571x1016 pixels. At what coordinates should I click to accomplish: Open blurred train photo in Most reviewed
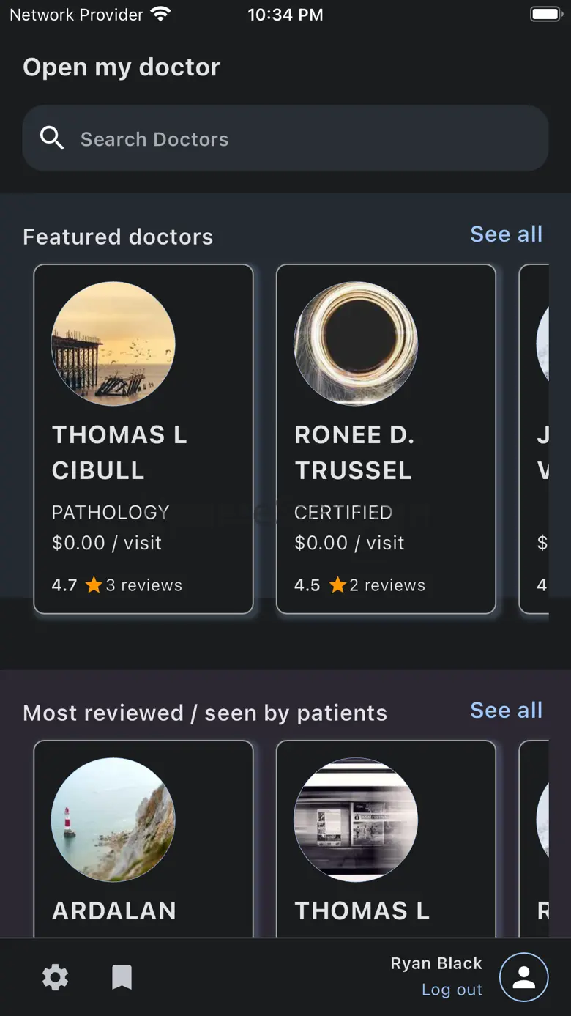pyautogui.click(x=356, y=819)
